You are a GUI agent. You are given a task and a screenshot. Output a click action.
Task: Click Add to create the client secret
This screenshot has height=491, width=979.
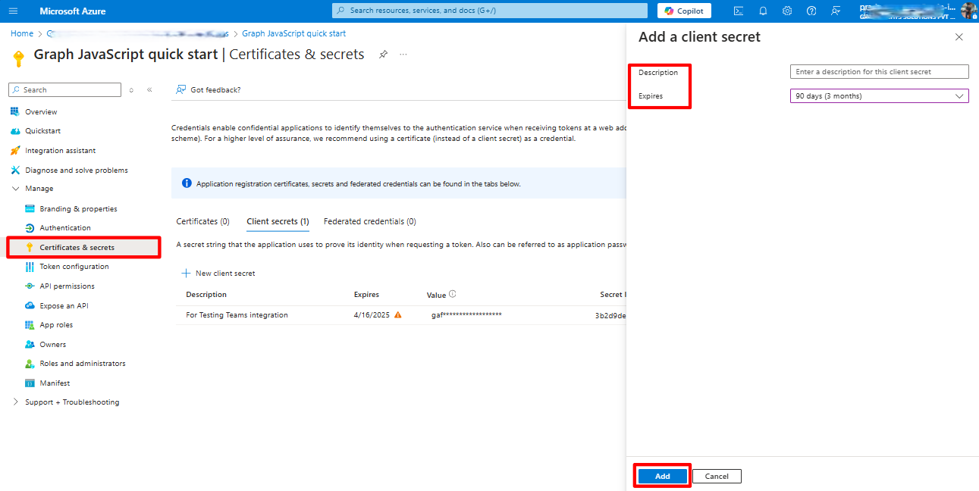tap(661, 476)
